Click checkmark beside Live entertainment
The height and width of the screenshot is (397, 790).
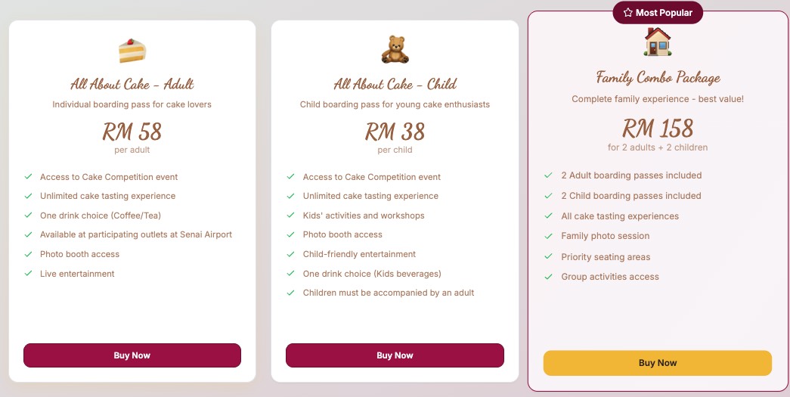(28, 274)
